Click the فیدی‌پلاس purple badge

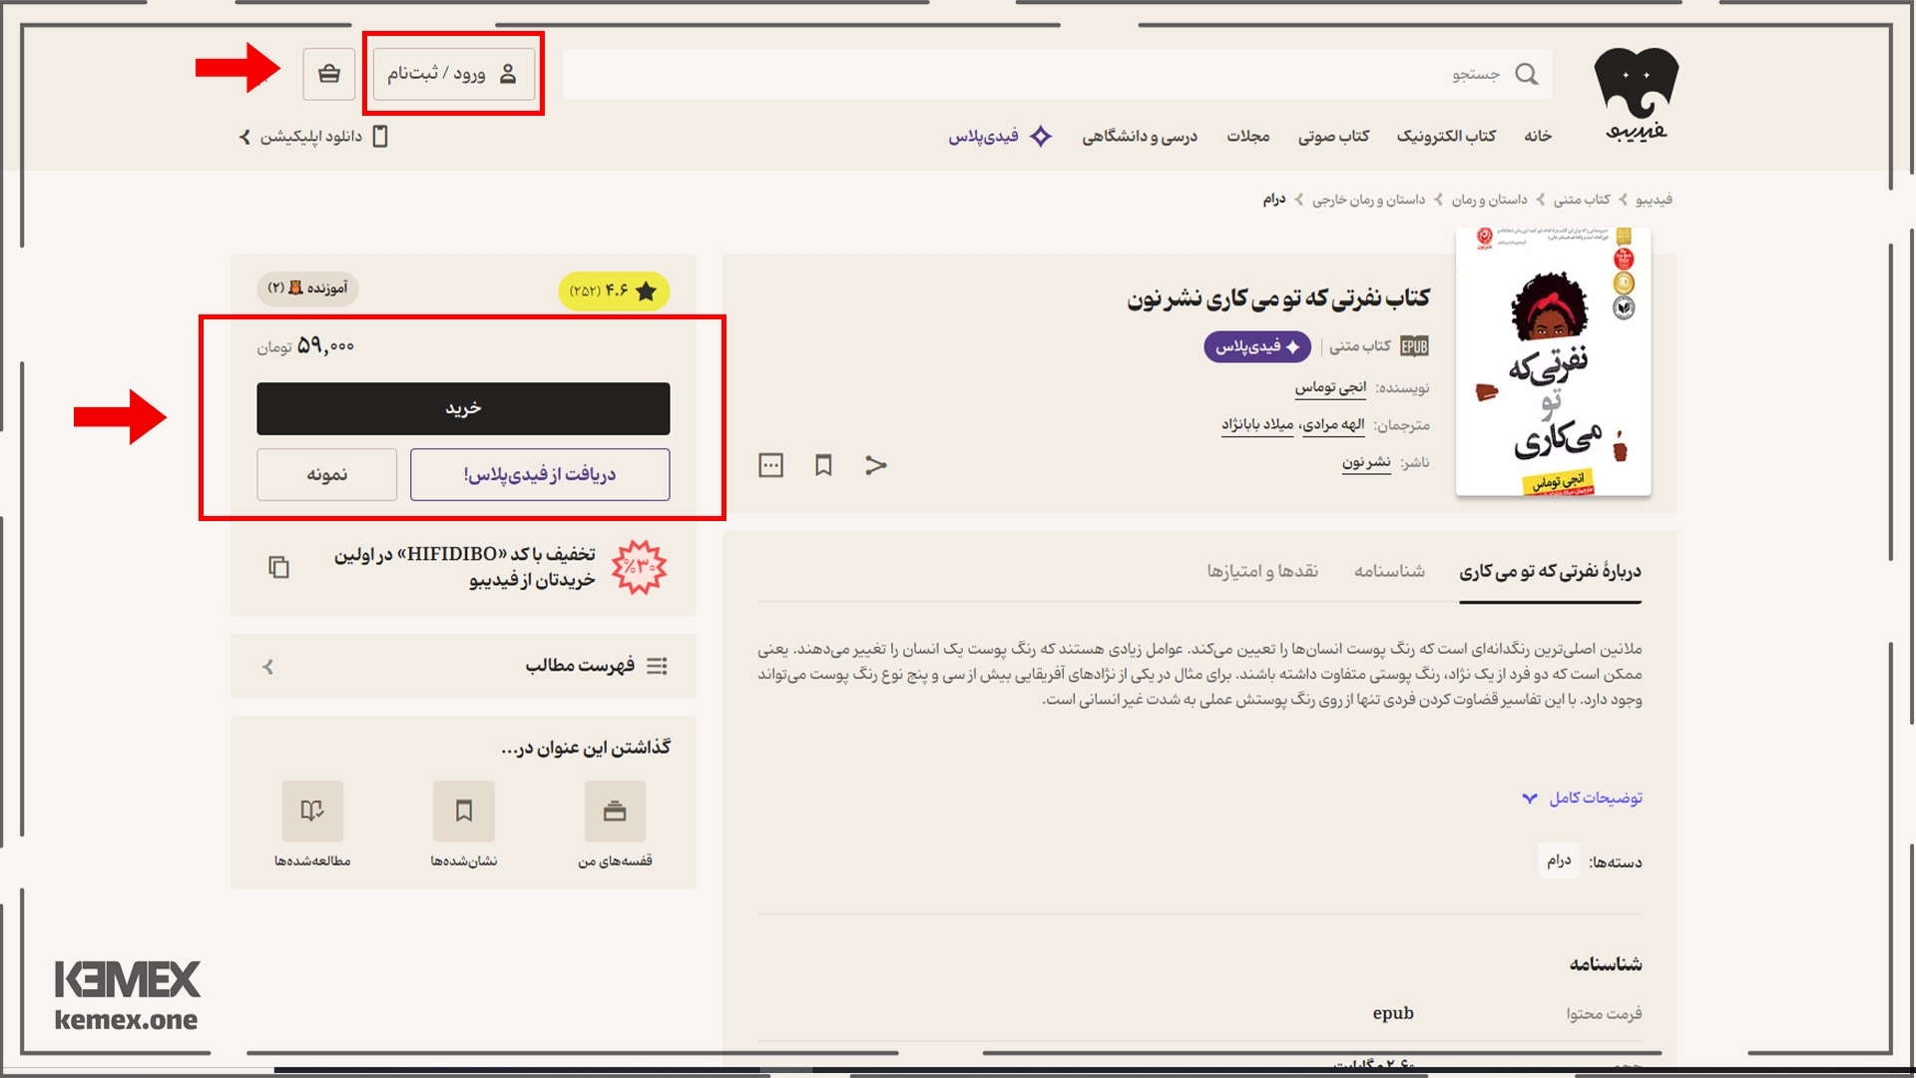(x=1256, y=346)
